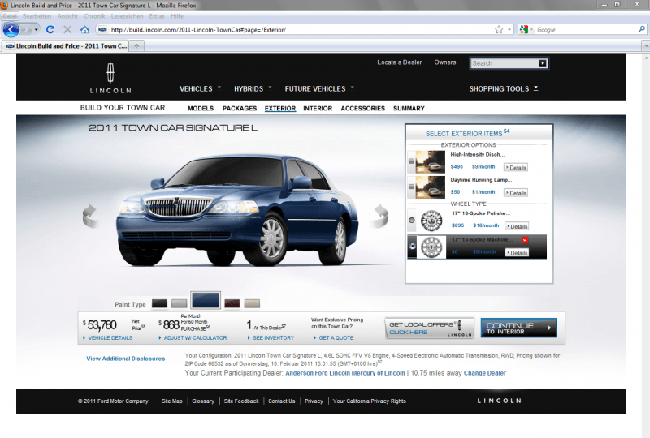Open the Chronik menu

coord(94,16)
